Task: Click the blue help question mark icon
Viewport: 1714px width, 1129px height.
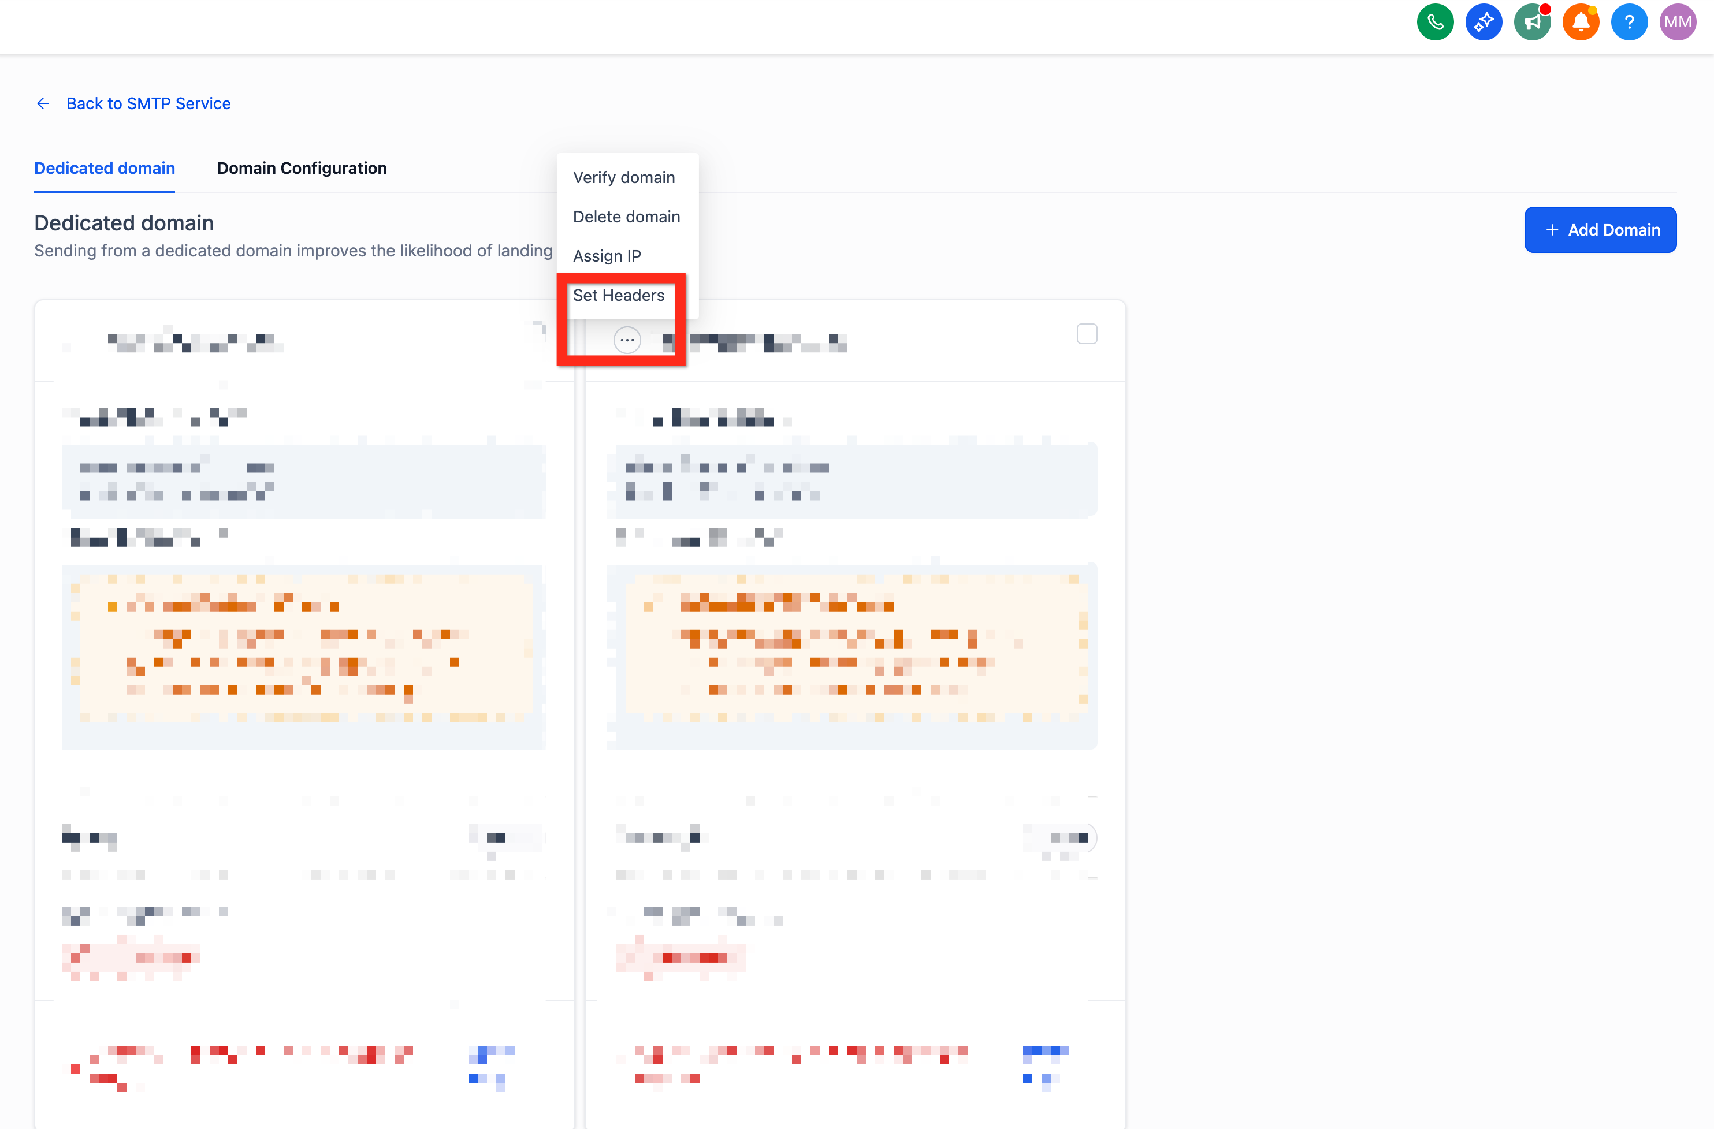Action: 1629,21
